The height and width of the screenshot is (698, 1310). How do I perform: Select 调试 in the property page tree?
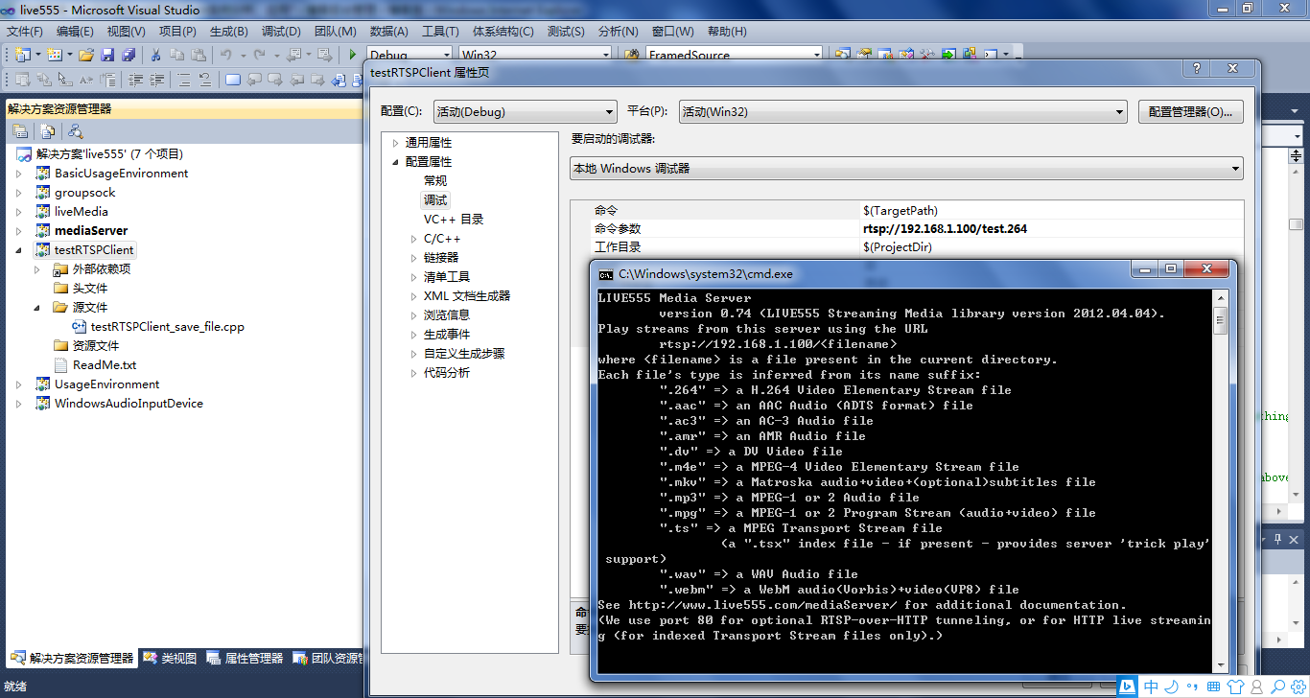pyautogui.click(x=435, y=199)
